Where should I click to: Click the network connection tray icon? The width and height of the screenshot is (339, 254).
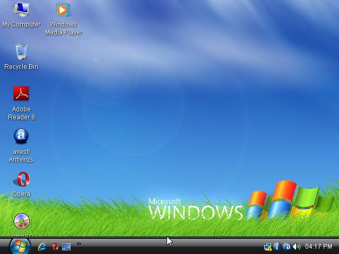point(268,247)
